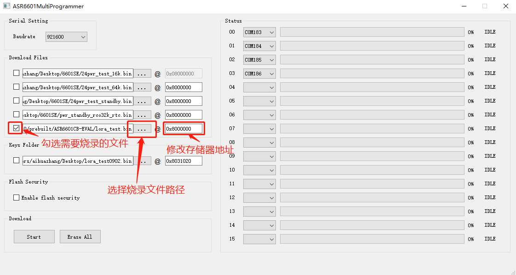
Task: Tick checkbox for pwr_standby_rco32k_rtc.bin file
Action: tap(16, 115)
